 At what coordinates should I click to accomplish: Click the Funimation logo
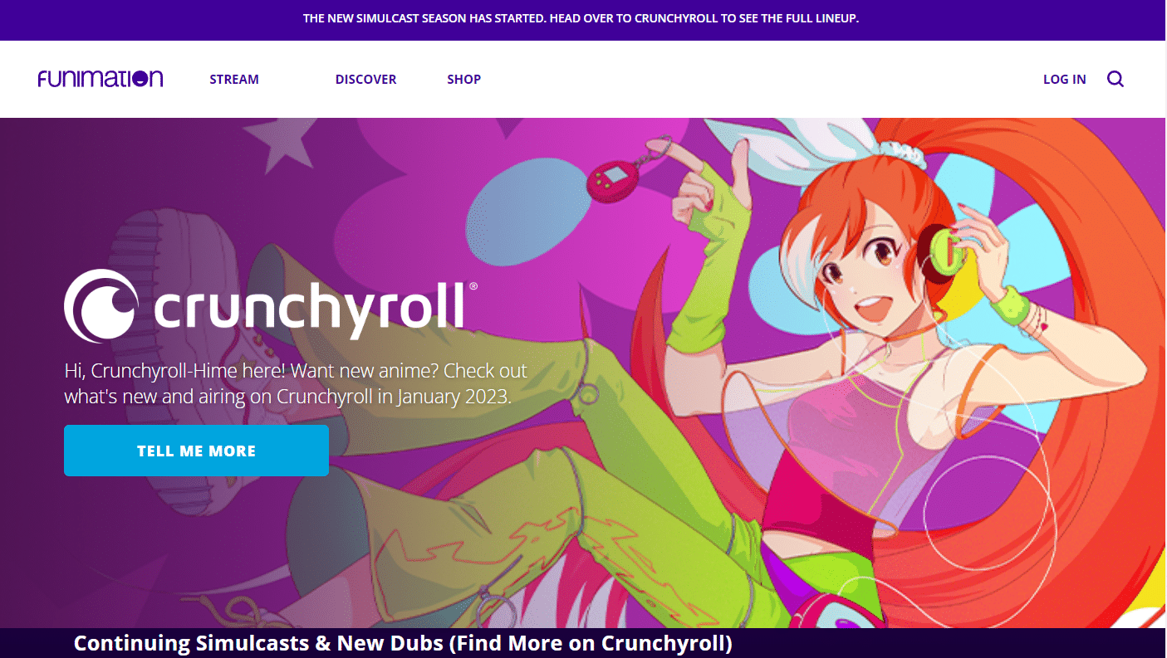101,79
